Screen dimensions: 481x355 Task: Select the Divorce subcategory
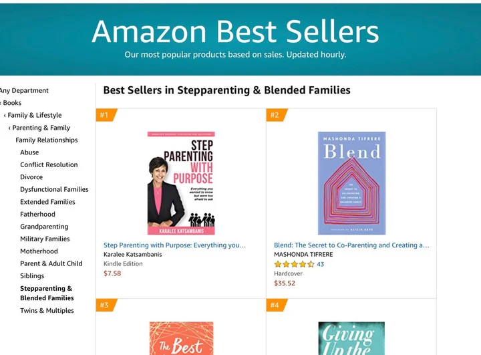pyautogui.click(x=31, y=177)
